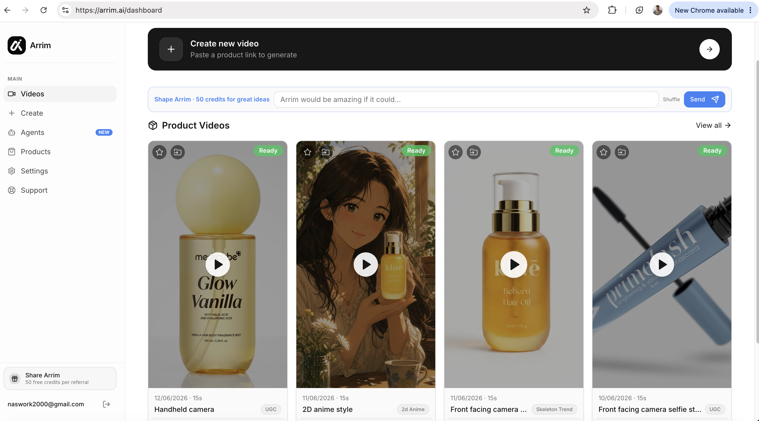Favorite the primelash mascara video
This screenshot has height=421, width=759.
pyautogui.click(x=603, y=152)
